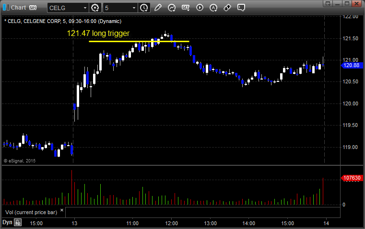Click the red 107630 volume value marker
Screen dimensions: 365x229
pyautogui.click(x=352, y=178)
